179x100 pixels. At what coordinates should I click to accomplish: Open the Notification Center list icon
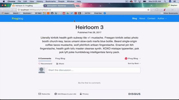tap(175, 1)
